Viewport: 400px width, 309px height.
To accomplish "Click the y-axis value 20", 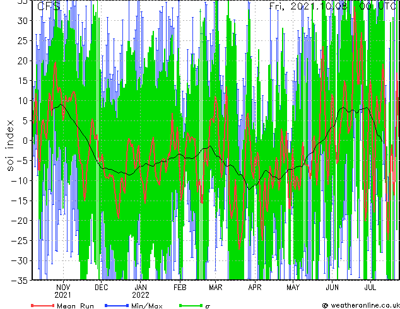I will (23, 61).
